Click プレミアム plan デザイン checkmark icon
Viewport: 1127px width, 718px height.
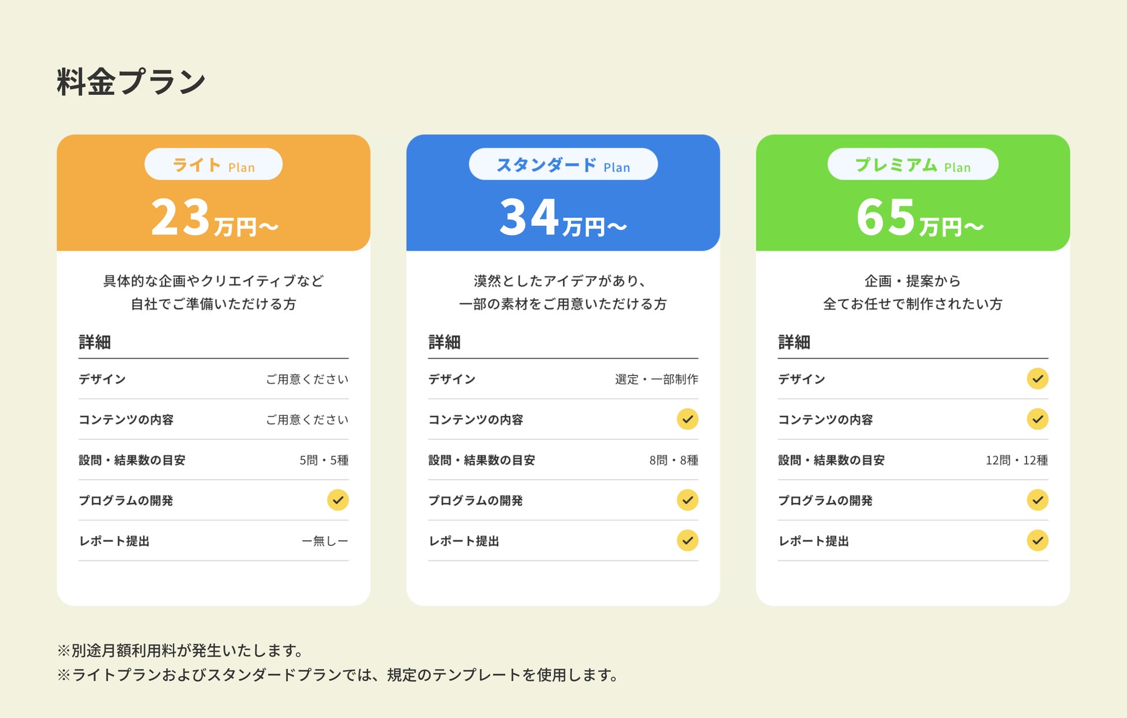pos(1037,379)
